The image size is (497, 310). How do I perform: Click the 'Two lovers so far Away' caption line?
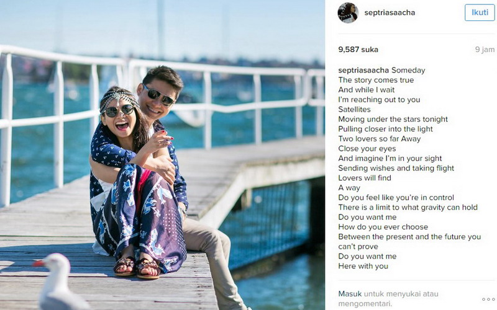tap(380, 139)
